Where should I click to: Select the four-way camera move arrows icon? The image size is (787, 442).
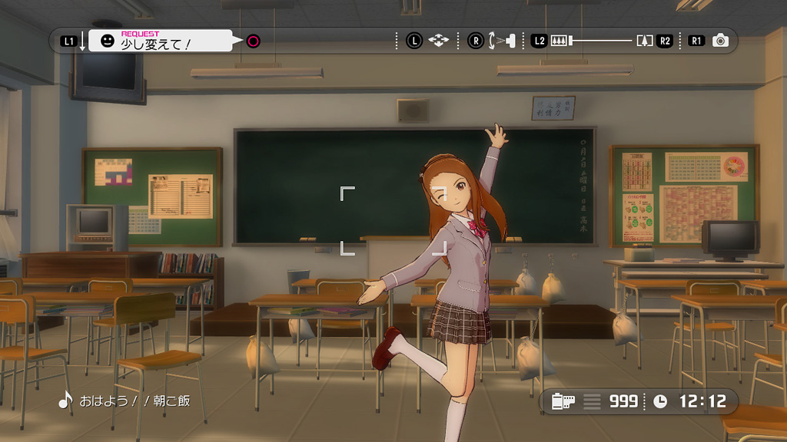click(438, 41)
